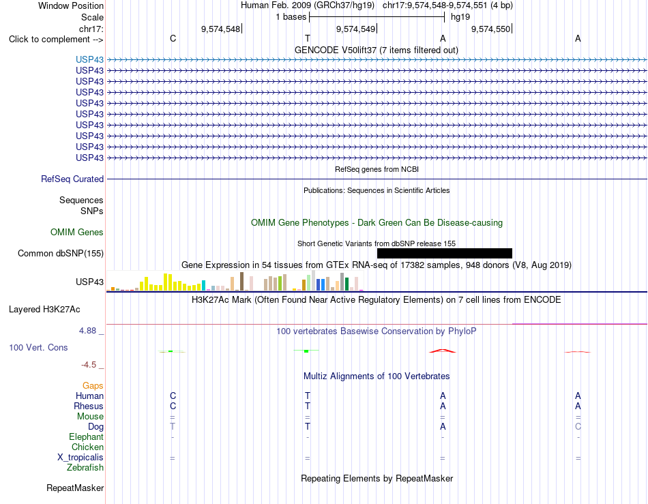Click the USP43 GTEx expression bar chart
Viewport: 648px width, 504px height.
235,281
